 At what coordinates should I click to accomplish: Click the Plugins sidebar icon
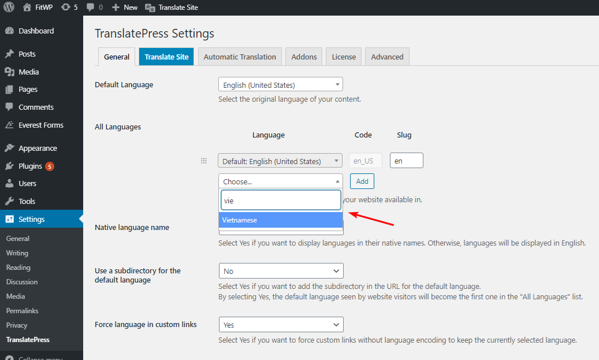click(x=9, y=166)
